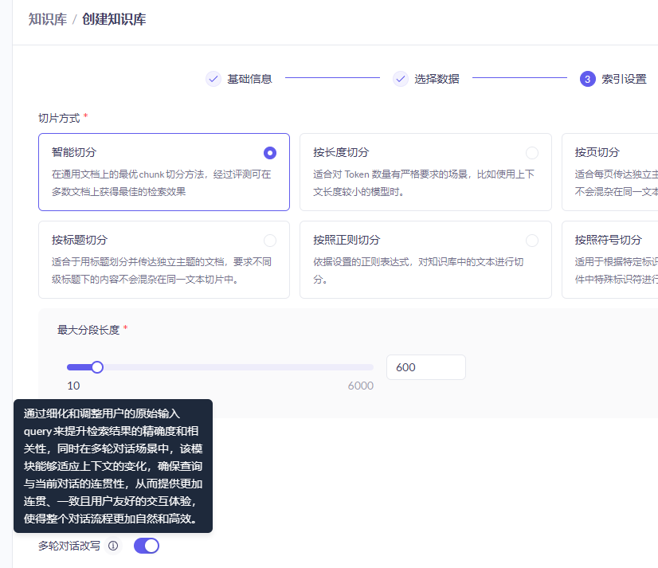Click the 最大分段长度 slider handle

[x=97, y=367]
